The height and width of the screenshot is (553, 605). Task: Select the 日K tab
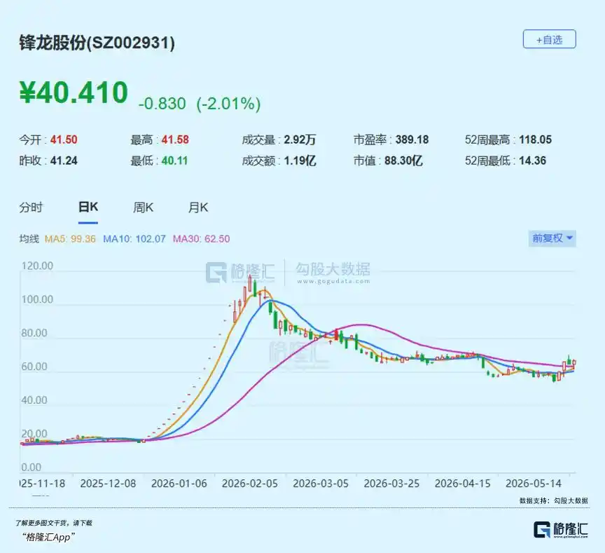88,207
